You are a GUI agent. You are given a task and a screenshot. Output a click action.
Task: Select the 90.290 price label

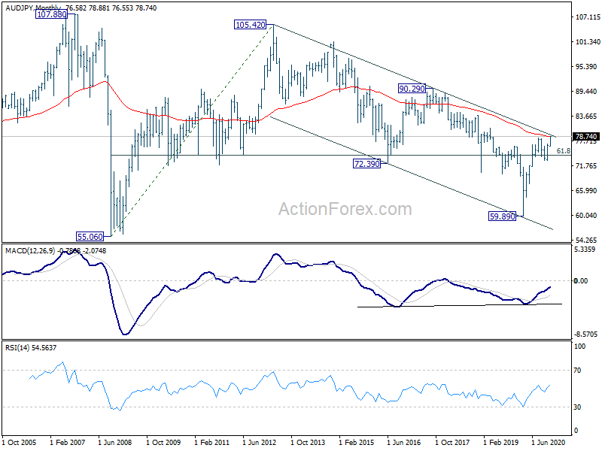tap(412, 89)
